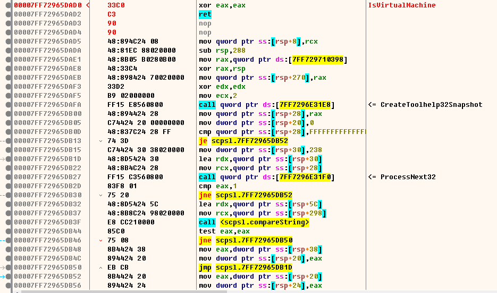This screenshot has width=497, height=293.
Task: Click the CreateToolhelp32Snapshot comment
Action: click(x=425, y=105)
